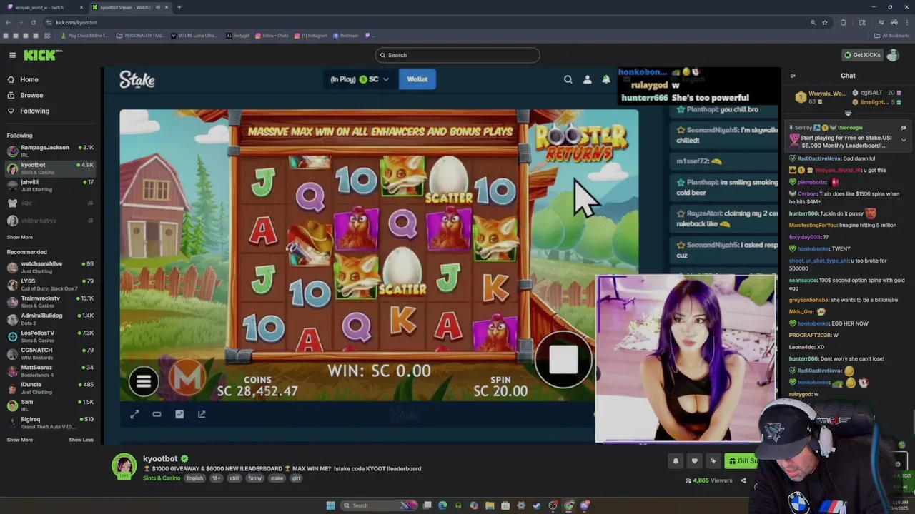Click the orange M enhancer coin button

tap(187, 379)
